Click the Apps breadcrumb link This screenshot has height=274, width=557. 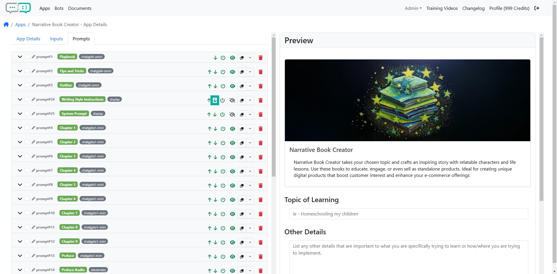point(20,25)
